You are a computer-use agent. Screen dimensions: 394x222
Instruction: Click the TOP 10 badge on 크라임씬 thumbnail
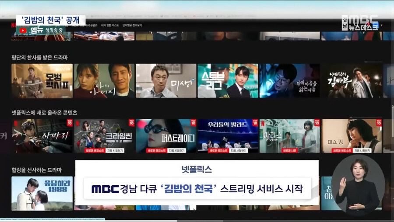131,123
